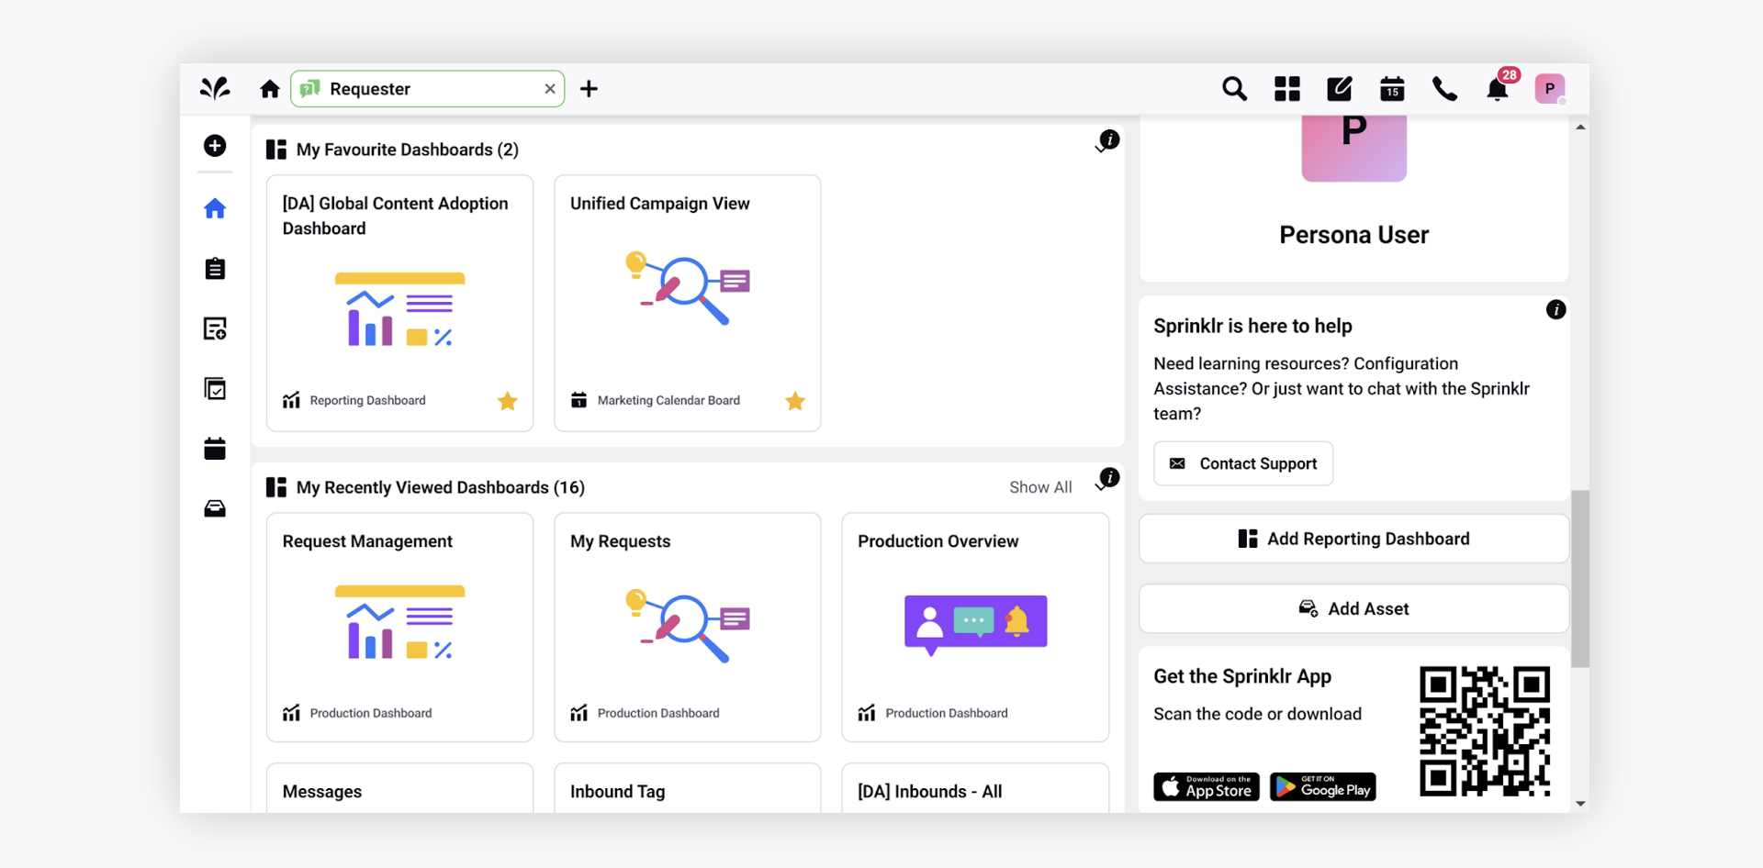Unfavourite the Global Content Adoption Dashboard star

[508, 401]
